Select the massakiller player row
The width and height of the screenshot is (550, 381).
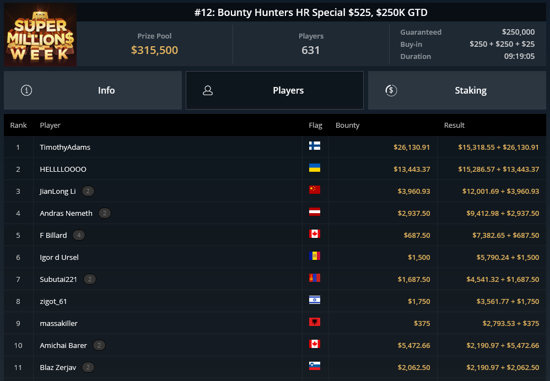[x=275, y=323]
